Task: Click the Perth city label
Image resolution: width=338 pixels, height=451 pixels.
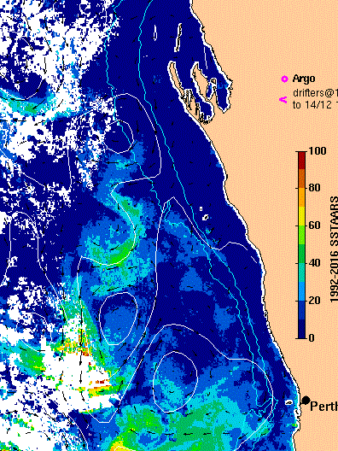Action: click(324, 407)
